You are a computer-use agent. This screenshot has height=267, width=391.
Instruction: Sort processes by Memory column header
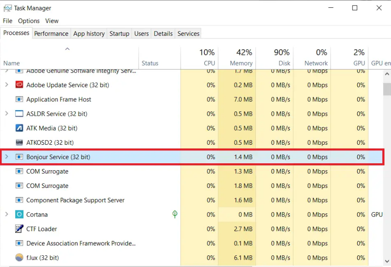click(237, 57)
